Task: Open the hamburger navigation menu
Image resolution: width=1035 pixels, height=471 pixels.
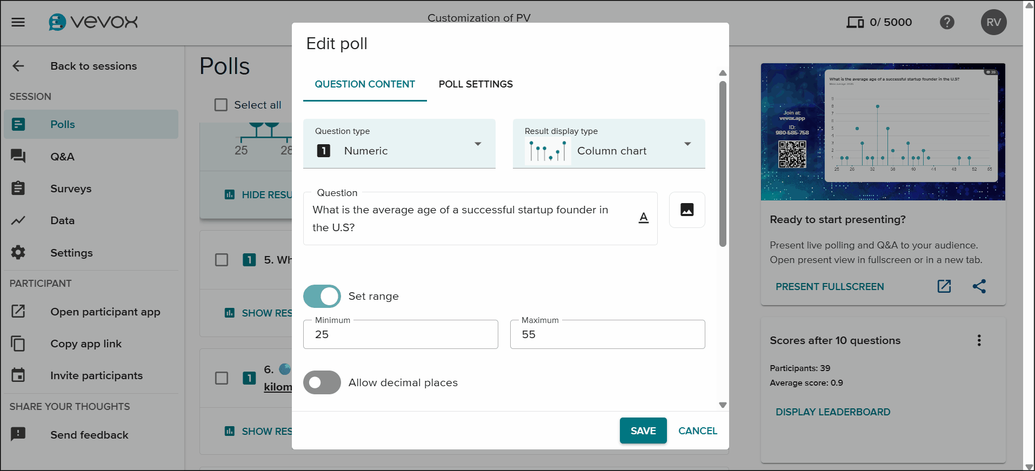Action: tap(18, 22)
